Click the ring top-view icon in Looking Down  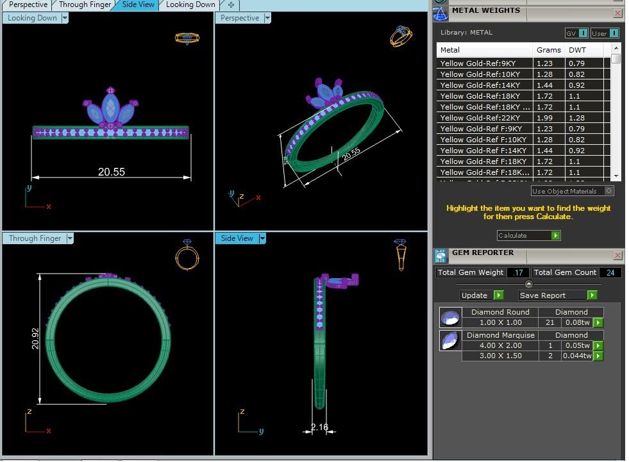pos(187,38)
